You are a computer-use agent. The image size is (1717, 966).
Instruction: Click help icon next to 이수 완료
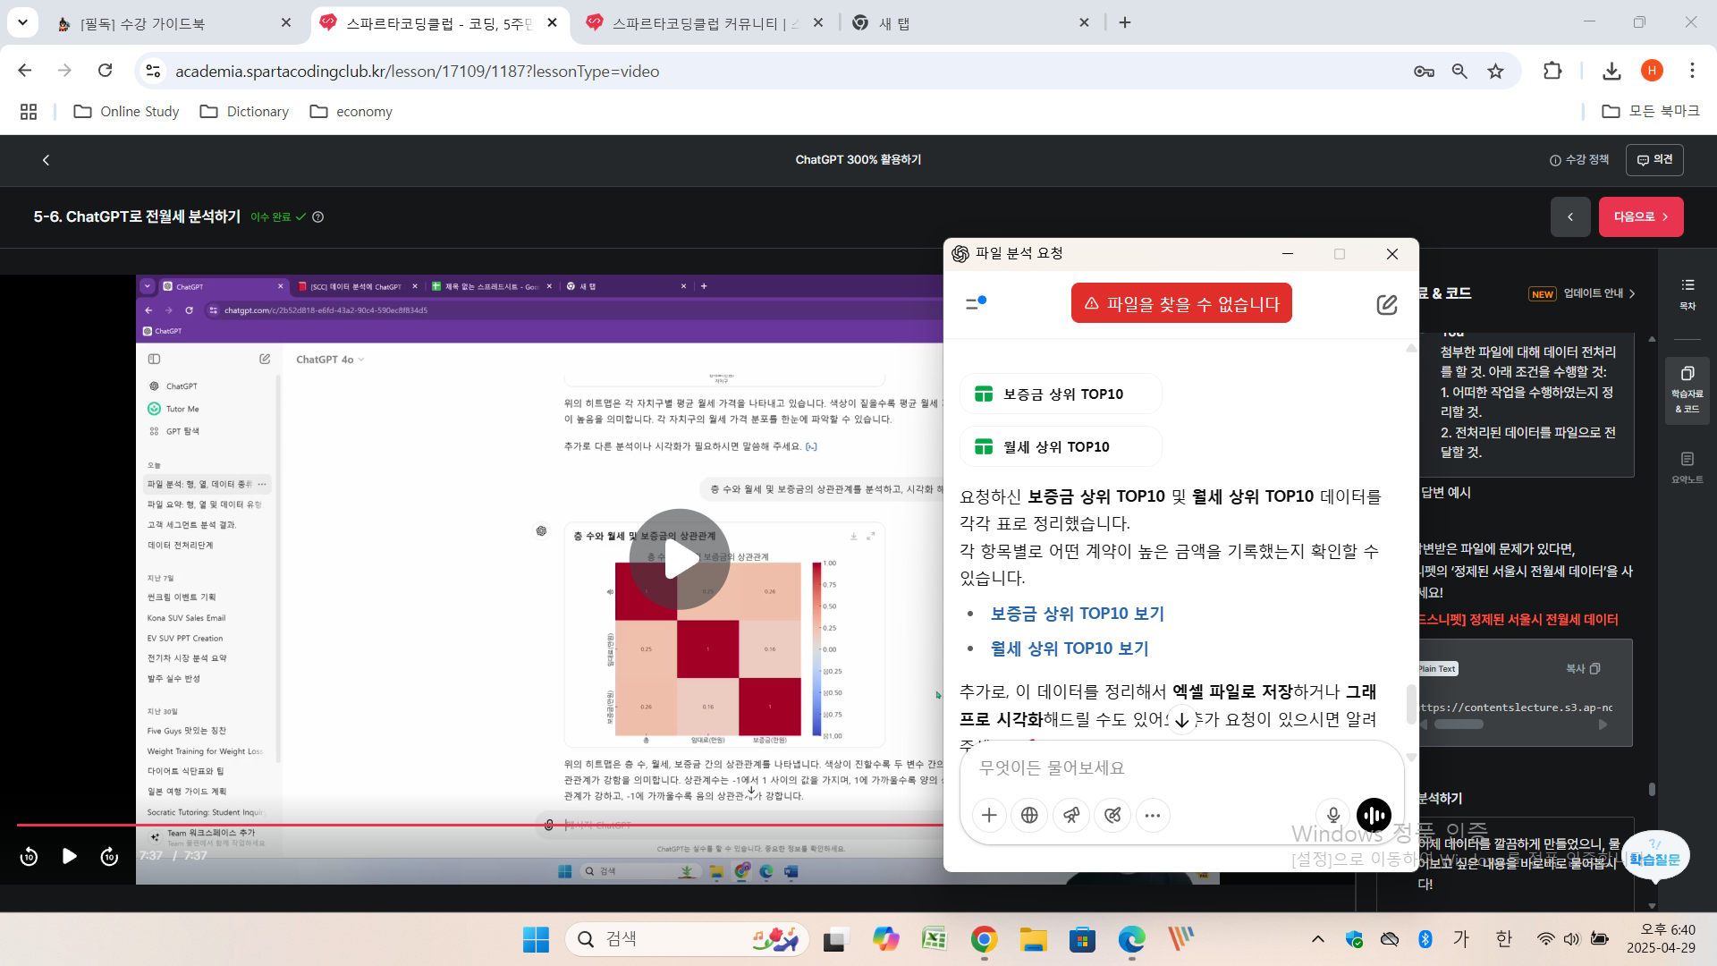tap(317, 216)
